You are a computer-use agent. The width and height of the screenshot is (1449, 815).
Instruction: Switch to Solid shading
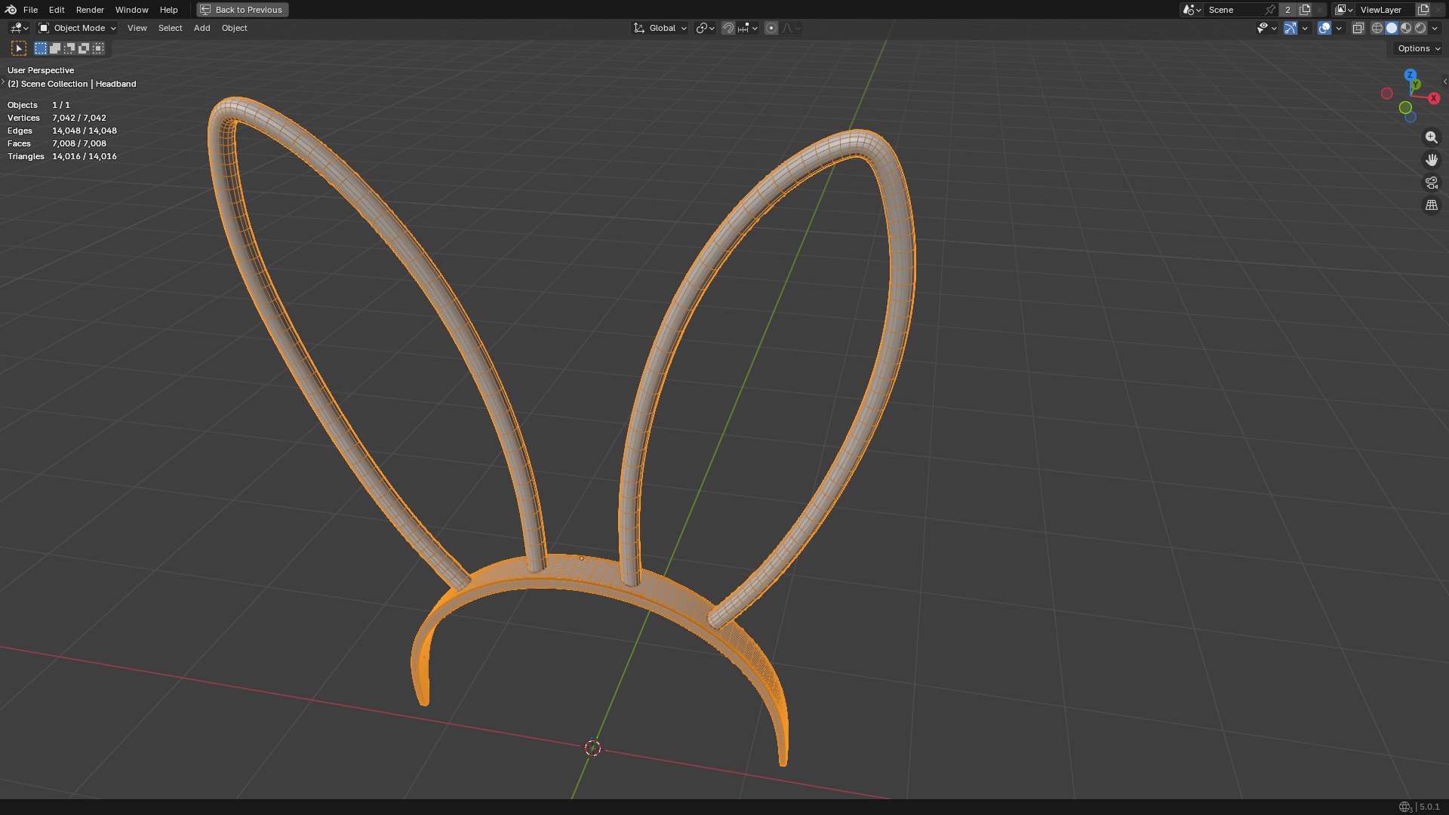[x=1392, y=28]
